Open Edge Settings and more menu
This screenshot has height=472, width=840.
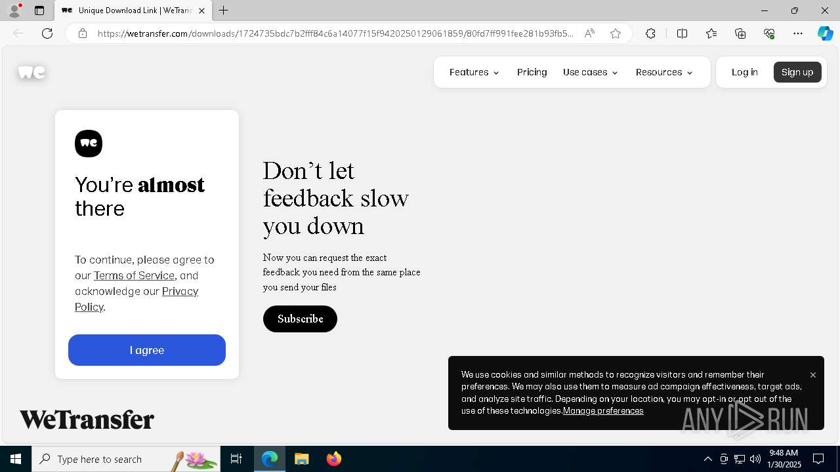pos(798,33)
